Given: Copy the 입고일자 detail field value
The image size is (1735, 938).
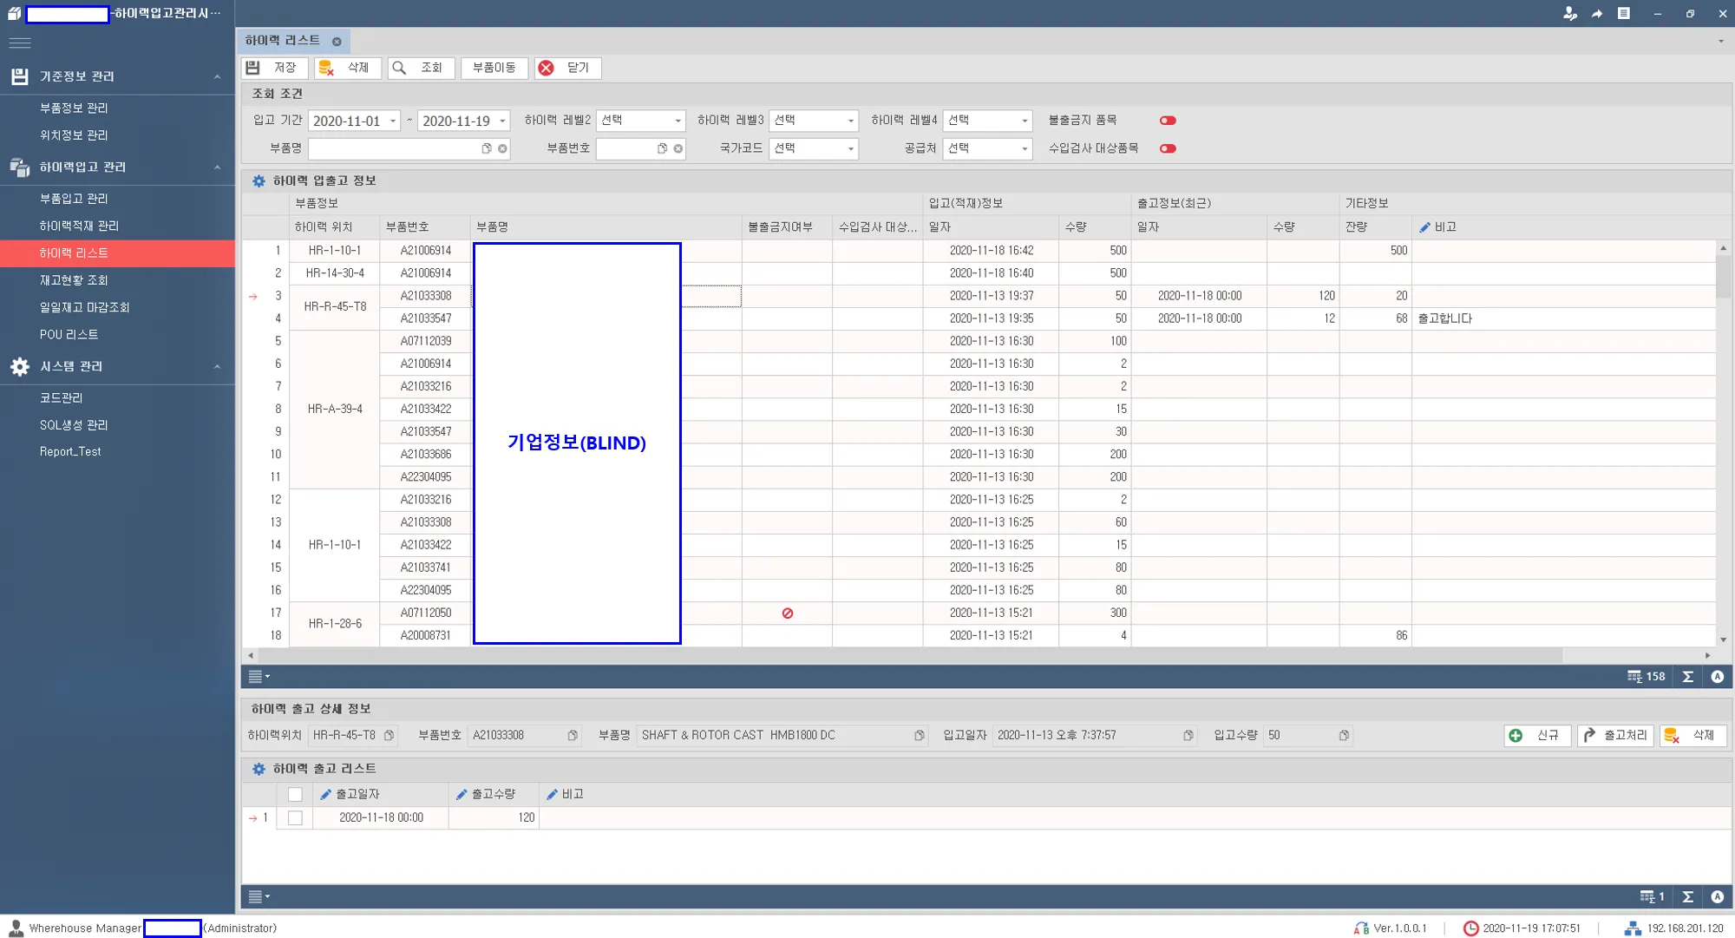Looking at the screenshot, I should click(1188, 736).
